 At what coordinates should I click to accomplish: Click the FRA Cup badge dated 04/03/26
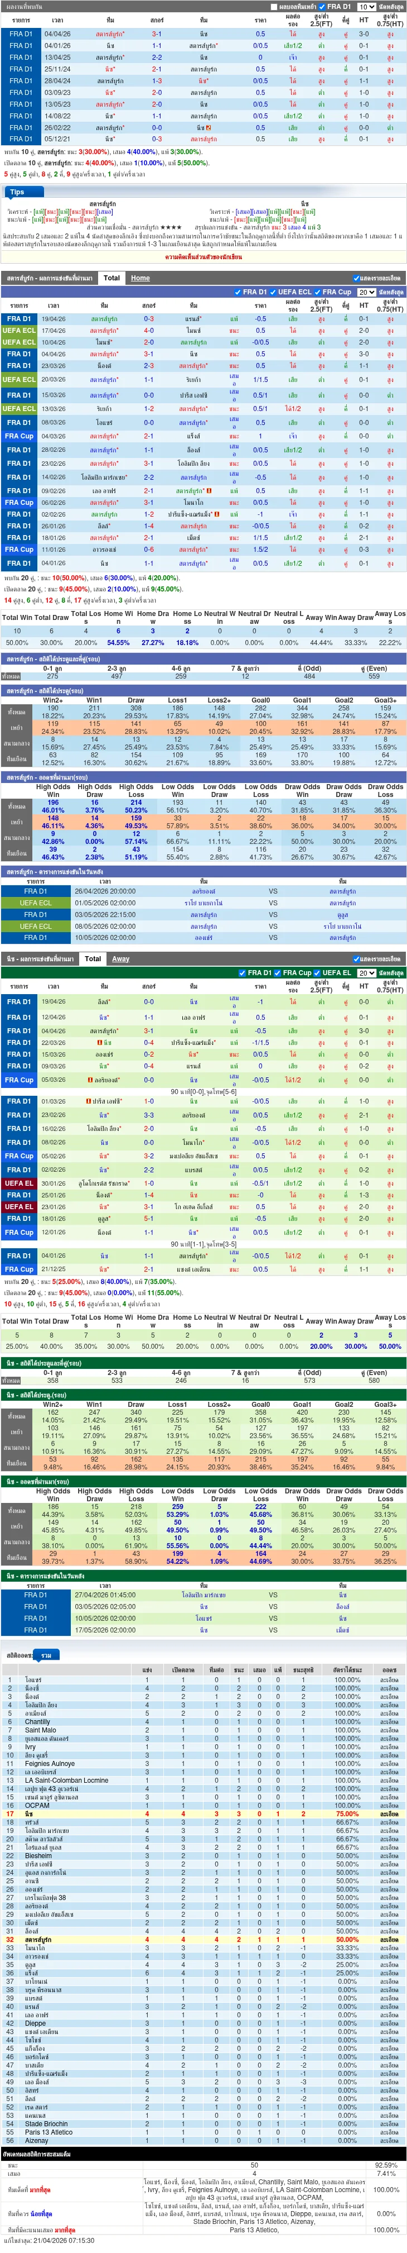[x=19, y=436]
